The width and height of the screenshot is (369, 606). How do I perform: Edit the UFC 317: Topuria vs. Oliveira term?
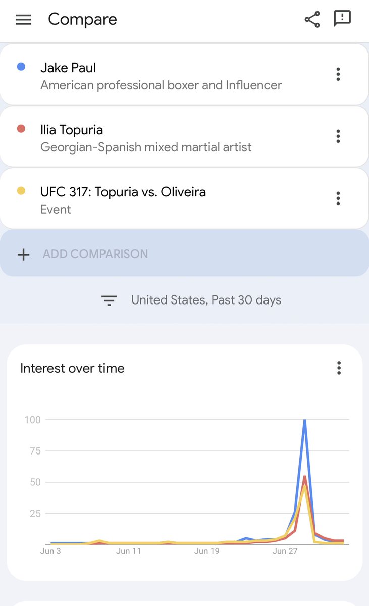click(x=123, y=192)
